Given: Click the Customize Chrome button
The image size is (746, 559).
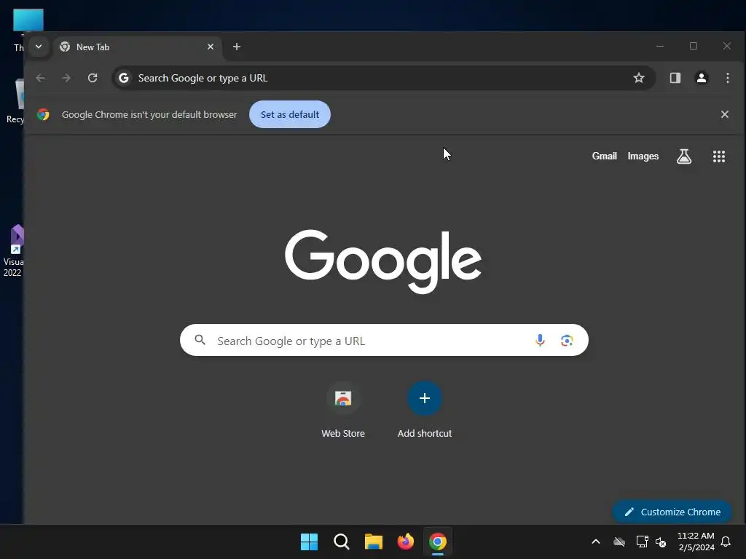Looking at the screenshot, I should pyautogui.click(x=672, y=512).
